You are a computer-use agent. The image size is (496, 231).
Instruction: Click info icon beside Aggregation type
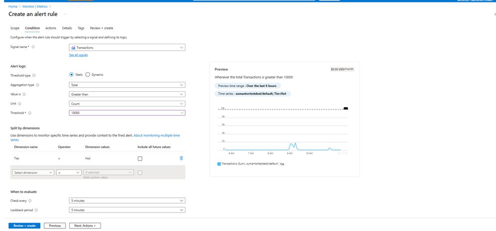click(38, 85)
